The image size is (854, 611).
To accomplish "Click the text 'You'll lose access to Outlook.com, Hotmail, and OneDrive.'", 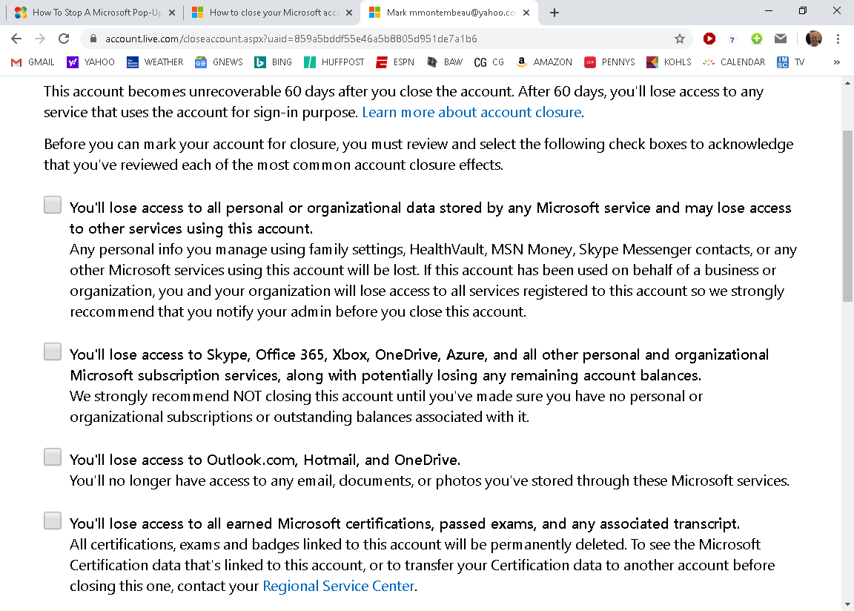I will pos(265,460).
